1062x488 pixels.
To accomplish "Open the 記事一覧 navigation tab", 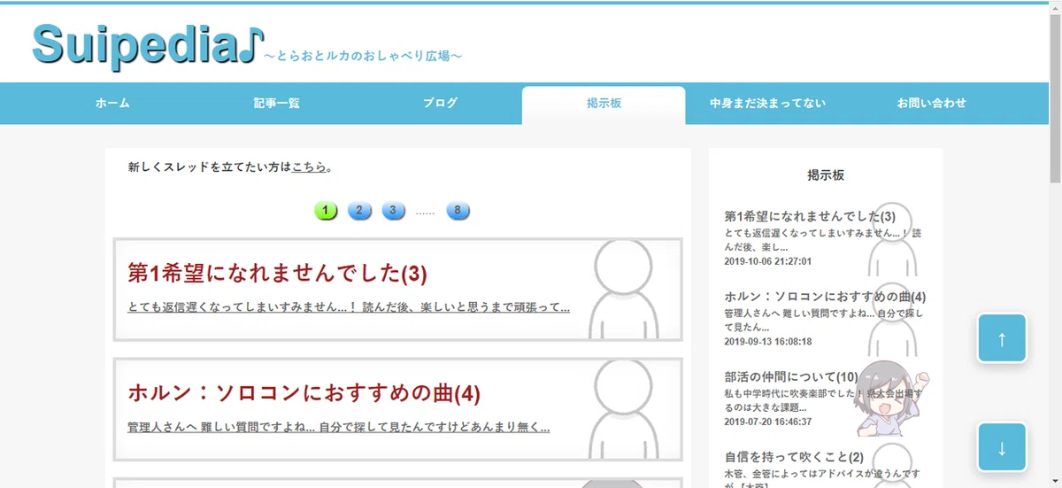I will pyautogui.click(x=277, y=104).
